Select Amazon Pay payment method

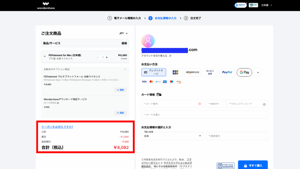point(193,72)
